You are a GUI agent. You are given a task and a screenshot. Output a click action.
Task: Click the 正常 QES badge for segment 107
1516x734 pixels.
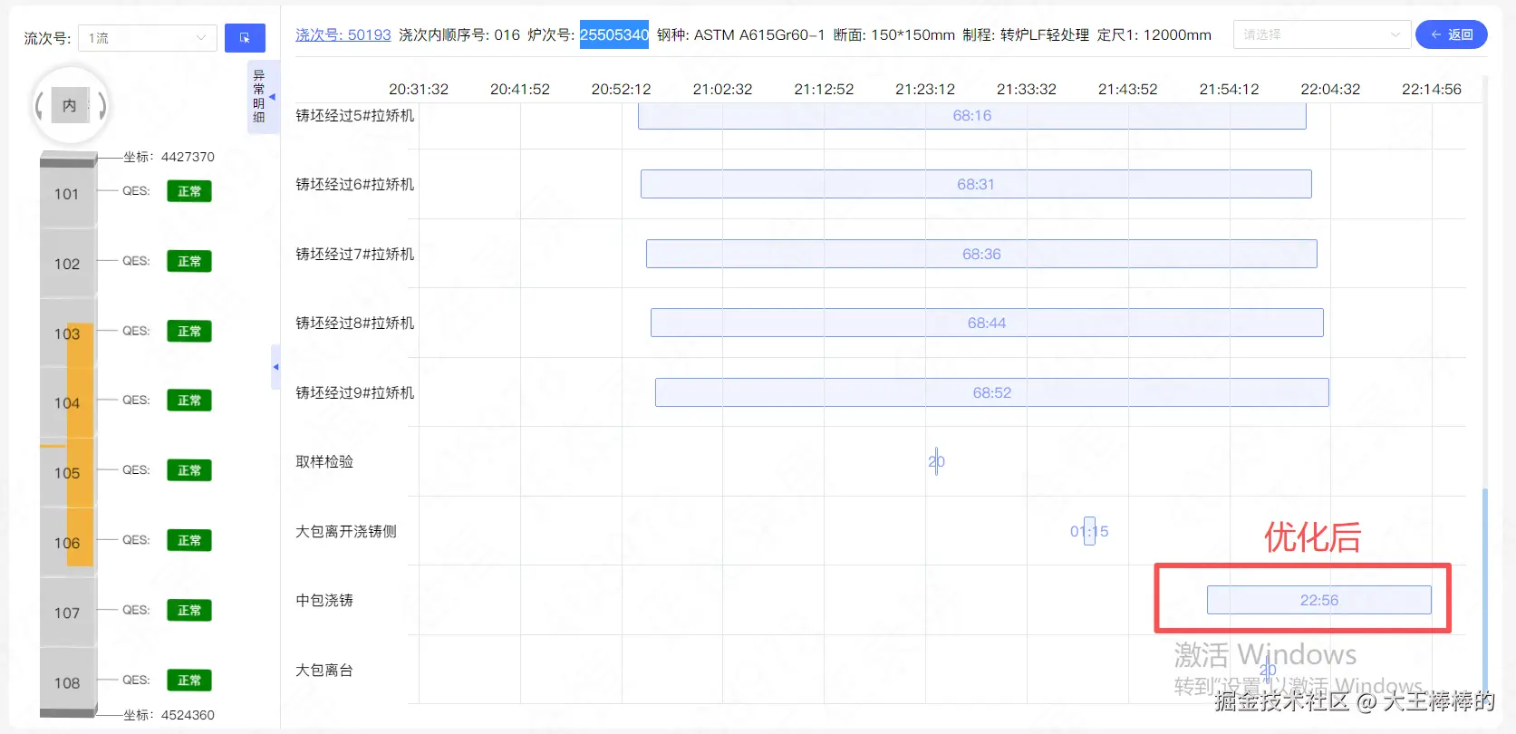tap(189, 610)
